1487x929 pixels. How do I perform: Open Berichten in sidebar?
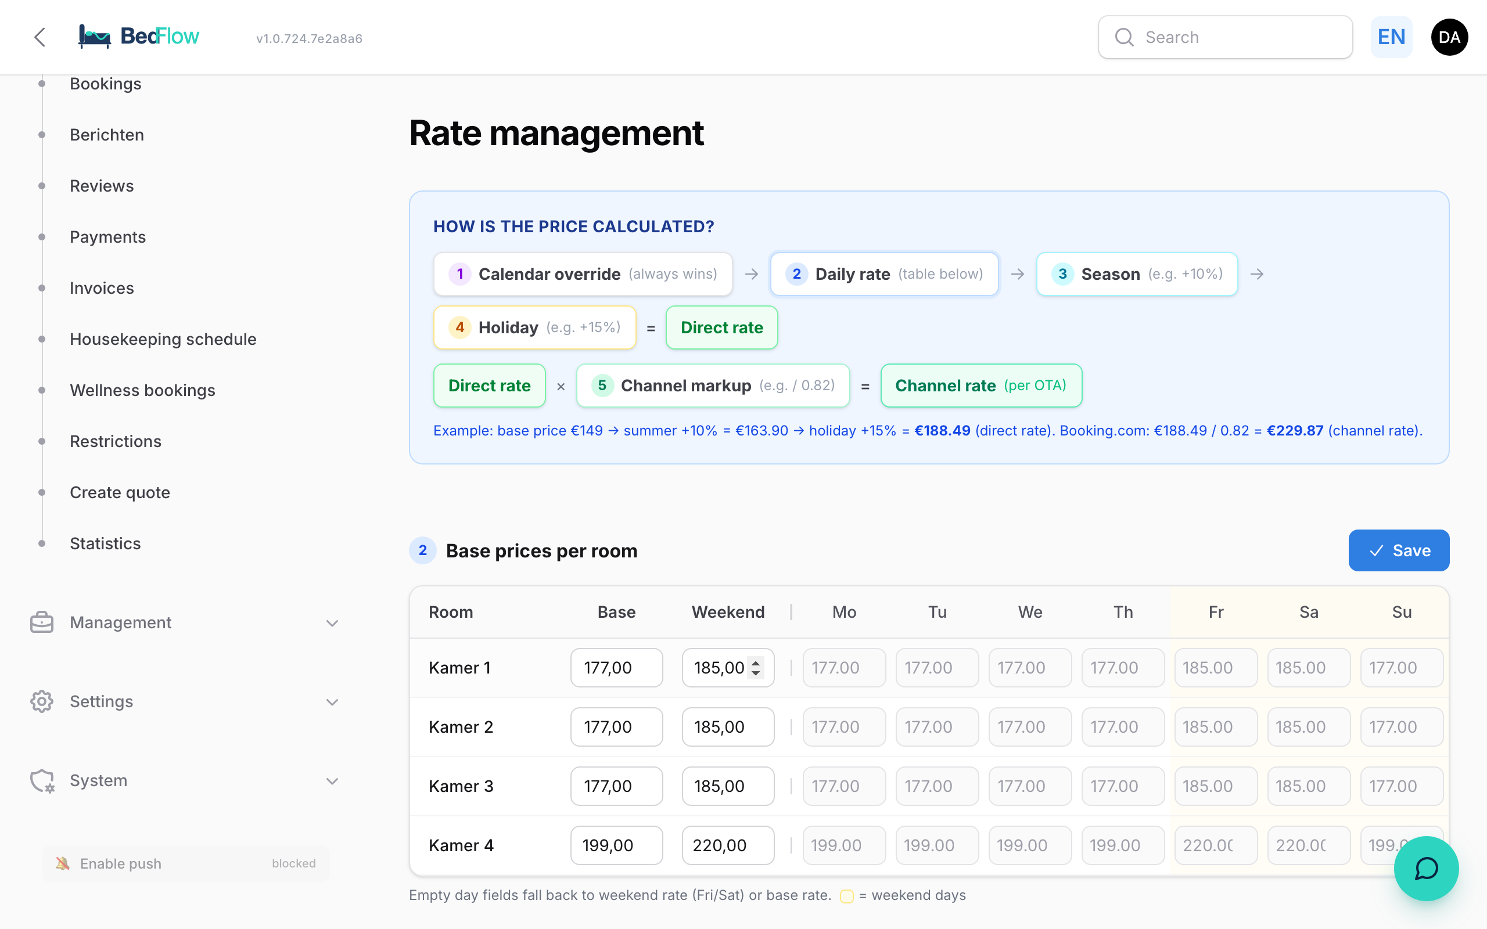(107, 135)
